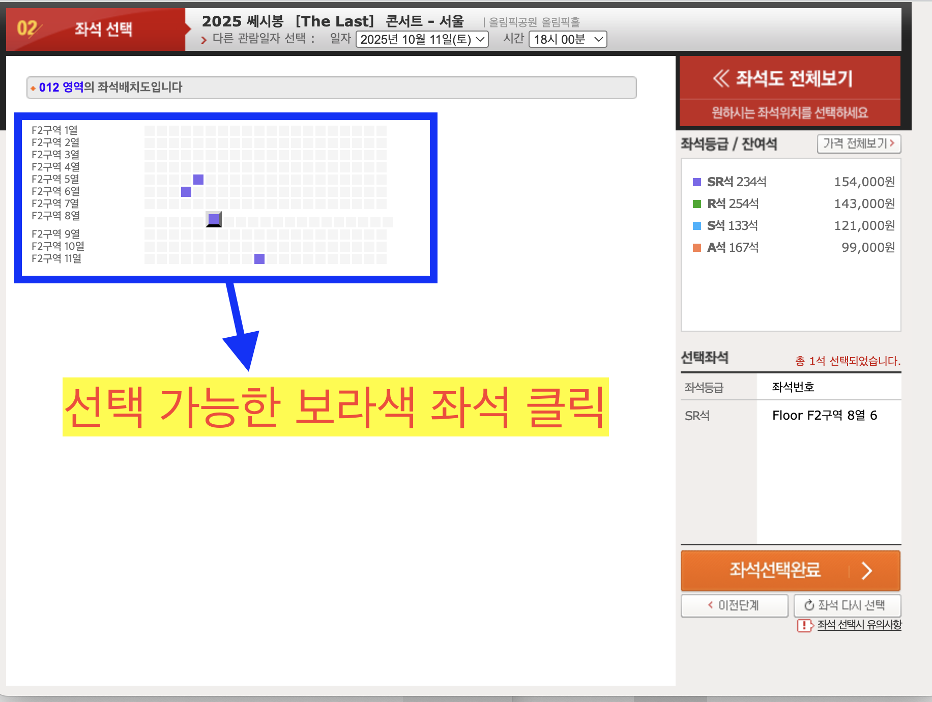Click the 좌석선택완료 button

(790, 570)
